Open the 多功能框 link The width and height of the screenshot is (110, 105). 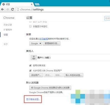44,39
